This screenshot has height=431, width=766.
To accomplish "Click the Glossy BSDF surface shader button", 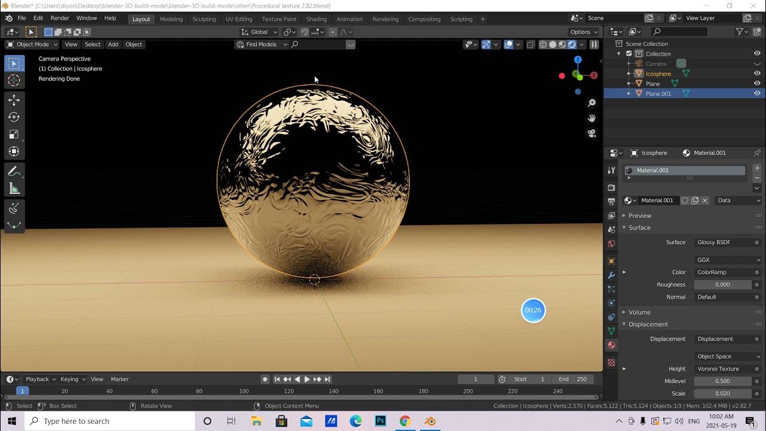I will 728,242.
